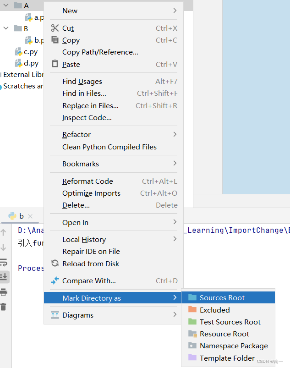The width and height of the screenshot is (290, 368).
Task: Open Find in Files... menu item
Action: [x=114, y=93]
